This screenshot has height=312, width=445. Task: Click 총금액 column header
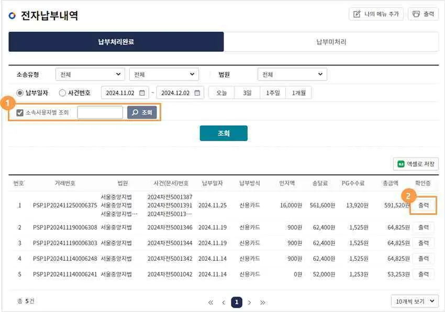point(391,183)
